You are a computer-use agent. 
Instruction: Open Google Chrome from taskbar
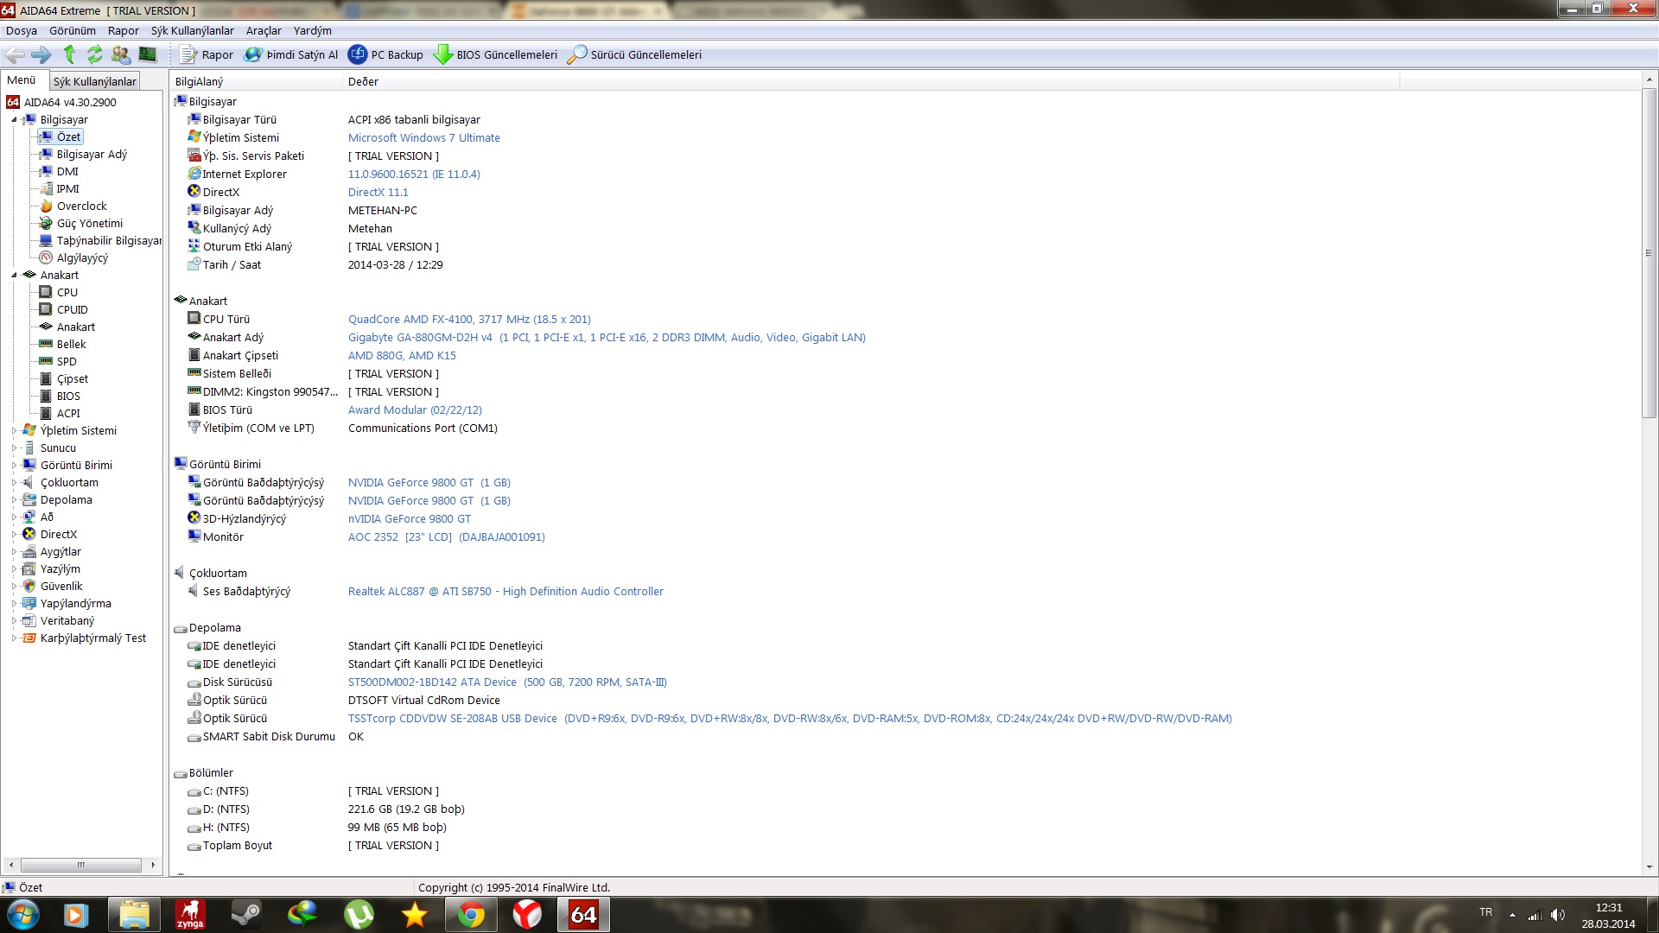(x=471, y=914)
